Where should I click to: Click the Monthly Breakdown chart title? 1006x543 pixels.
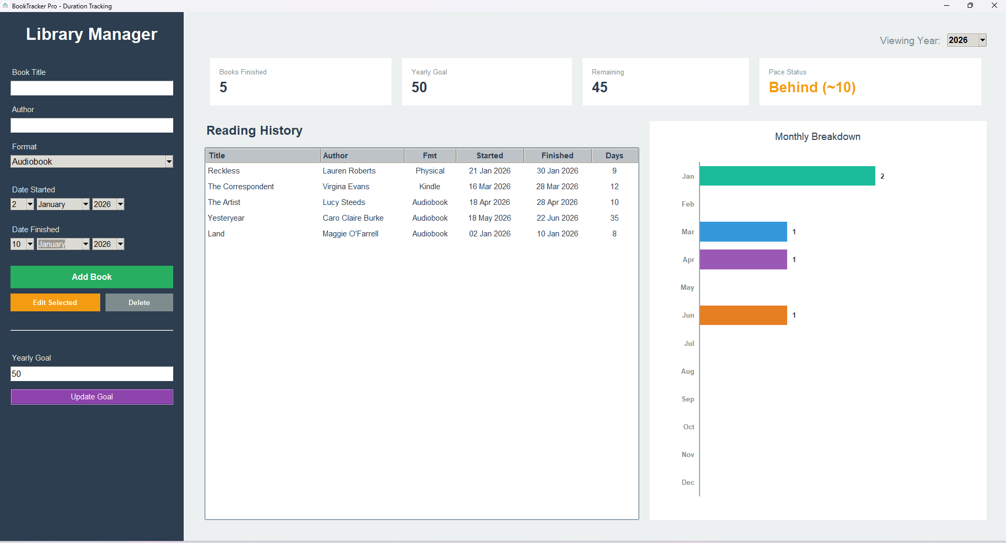click(x=818, y=137)
